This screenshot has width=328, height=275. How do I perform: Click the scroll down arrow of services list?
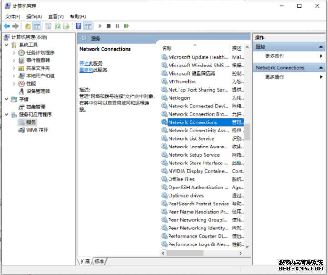coord(247,247)
